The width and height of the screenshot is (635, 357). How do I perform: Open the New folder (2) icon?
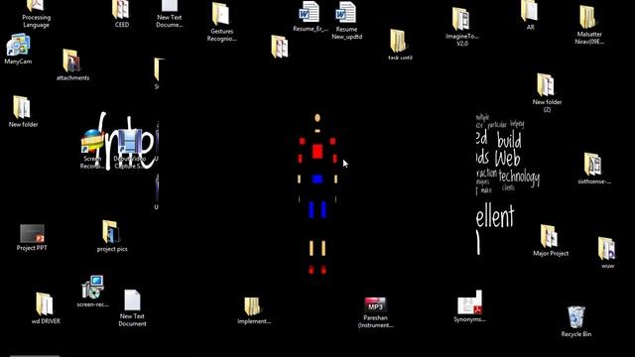tap(546, 85)
